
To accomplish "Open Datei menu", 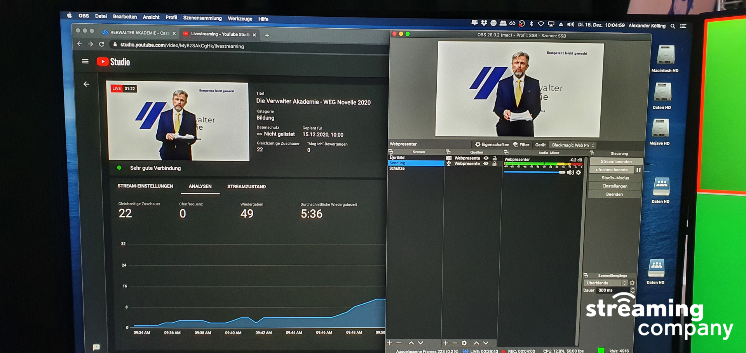I will 101,16.
